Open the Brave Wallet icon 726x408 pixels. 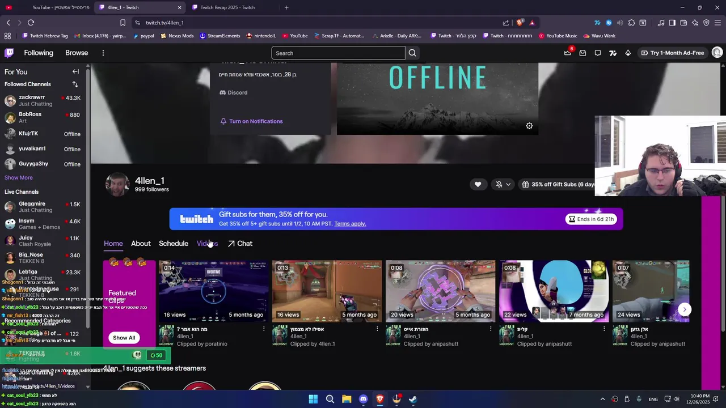click(683, 23)
